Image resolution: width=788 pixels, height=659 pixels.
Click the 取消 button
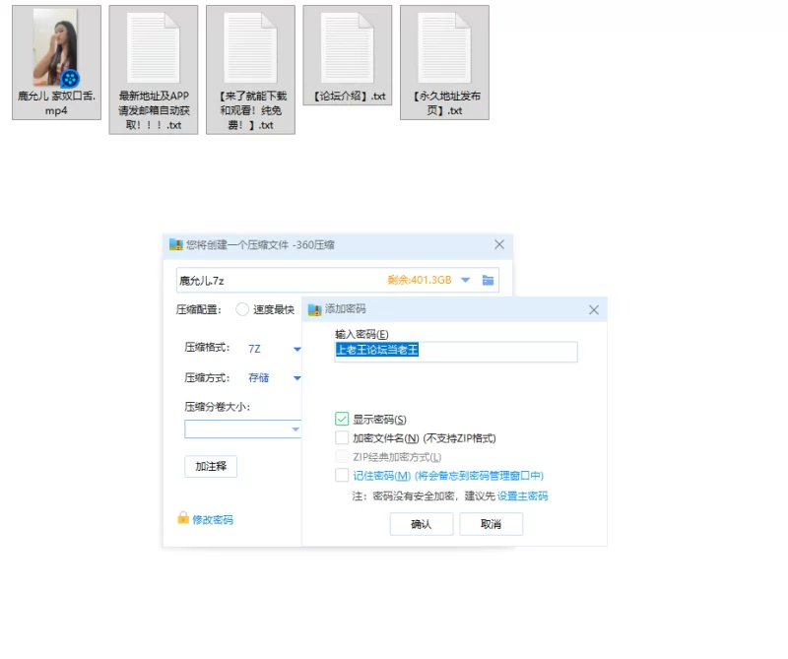[x=491, y=524]
